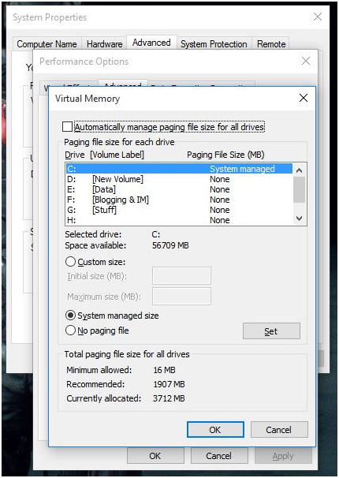
Task: Close the Virtual Memory dialog
Action: [303, 98]
